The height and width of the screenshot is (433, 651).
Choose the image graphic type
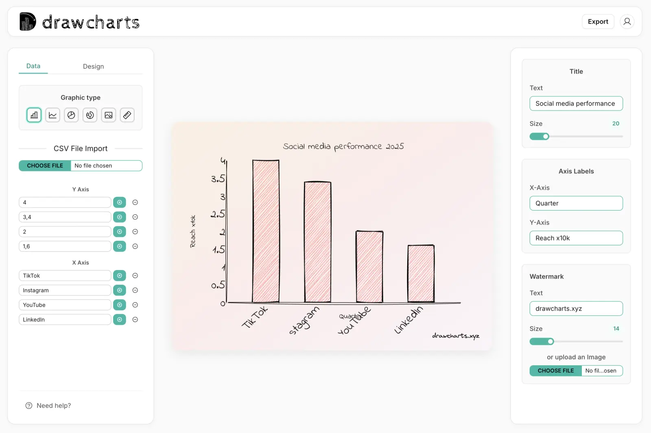[x=108, y=115]
